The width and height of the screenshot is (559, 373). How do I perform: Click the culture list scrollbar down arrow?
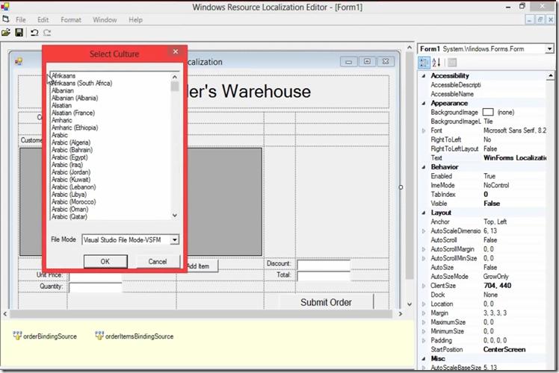click(x=175, y=216)
